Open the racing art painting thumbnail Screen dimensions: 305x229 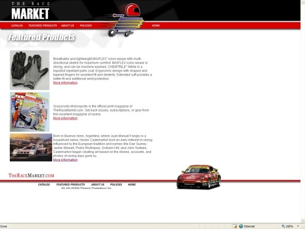click(x=31, y=148)
